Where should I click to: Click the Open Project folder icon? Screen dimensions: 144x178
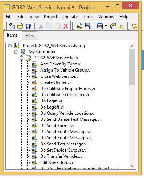[x=20, y=26]
